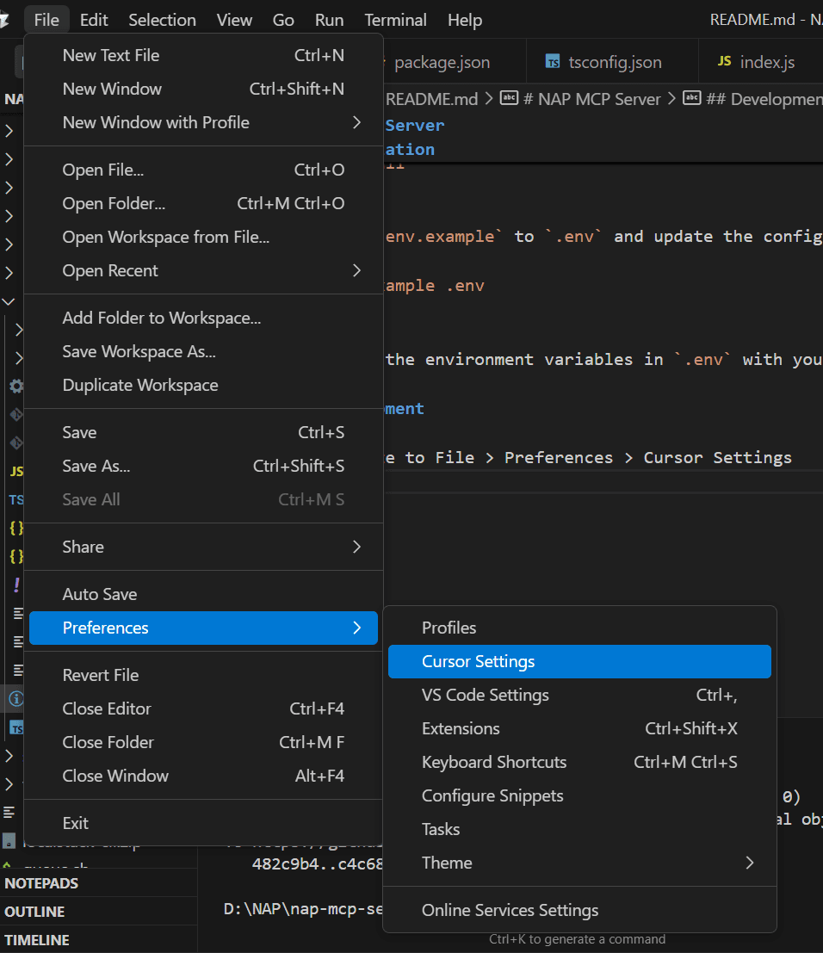
Task: Click the info file icon in explorer sidebar
Action: point(16,699)
